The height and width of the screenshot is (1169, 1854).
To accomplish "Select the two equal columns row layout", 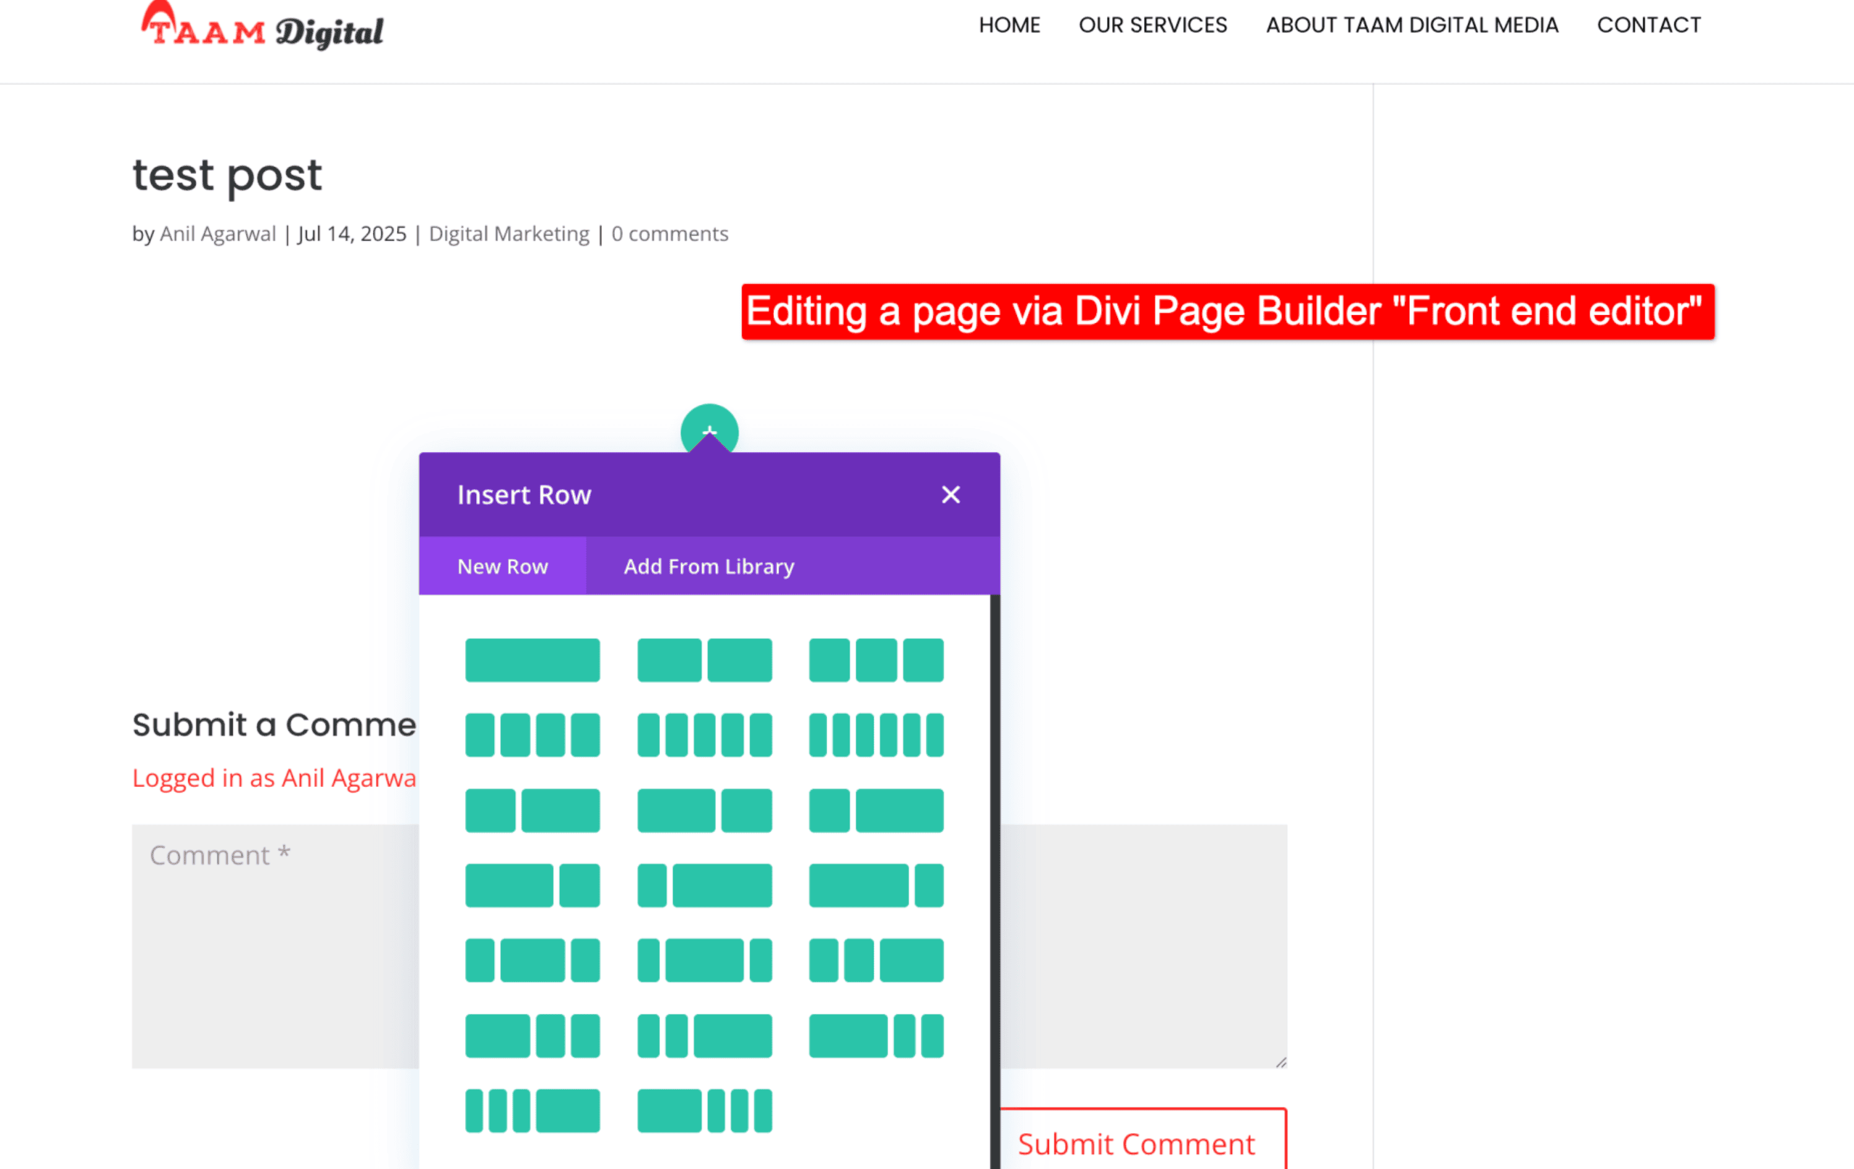I will coord(705,660).
